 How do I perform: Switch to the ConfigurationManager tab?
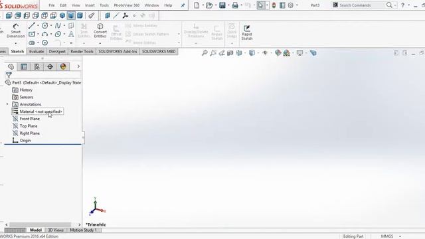(37, 66)
